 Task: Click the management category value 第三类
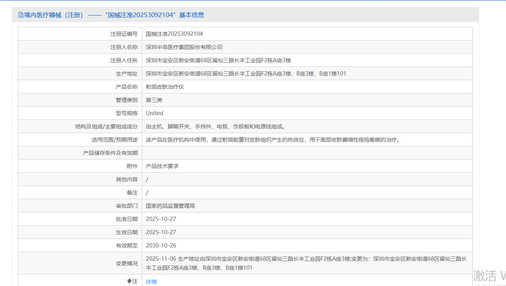click(x=154, y=100)
